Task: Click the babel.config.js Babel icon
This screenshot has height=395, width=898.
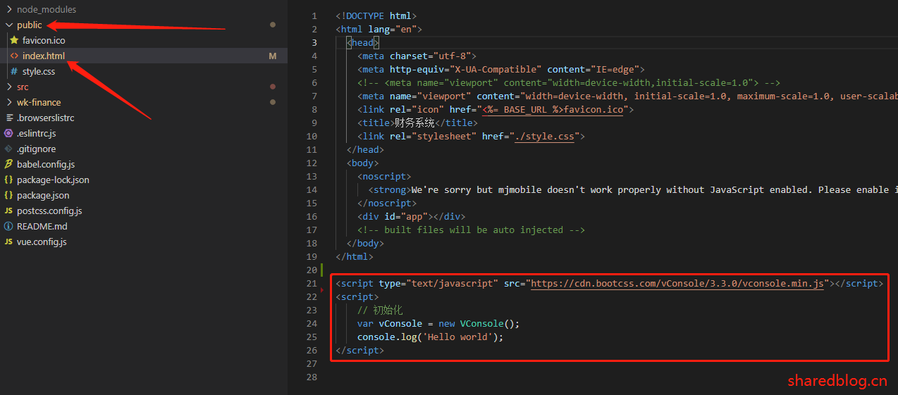Action: 8,164
